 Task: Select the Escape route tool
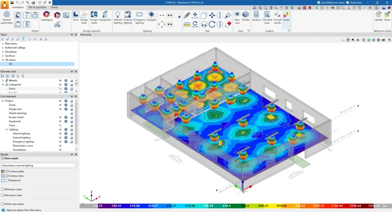[x=94, y=18]
